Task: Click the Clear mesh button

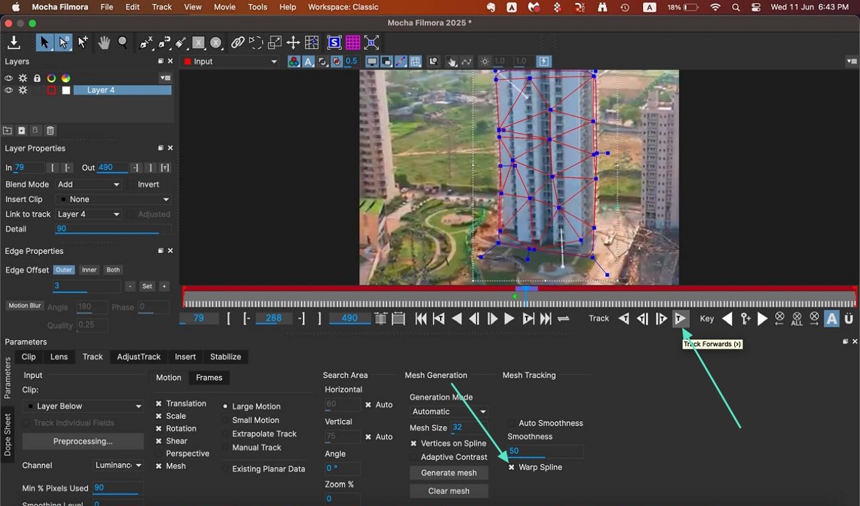Action: (449, 491)
